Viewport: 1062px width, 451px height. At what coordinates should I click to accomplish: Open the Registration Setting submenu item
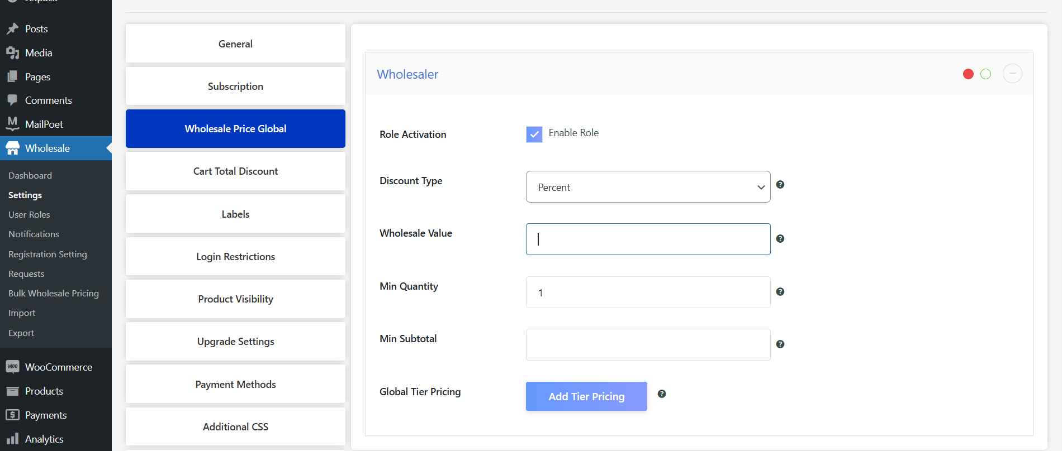[x=48, y=254]
